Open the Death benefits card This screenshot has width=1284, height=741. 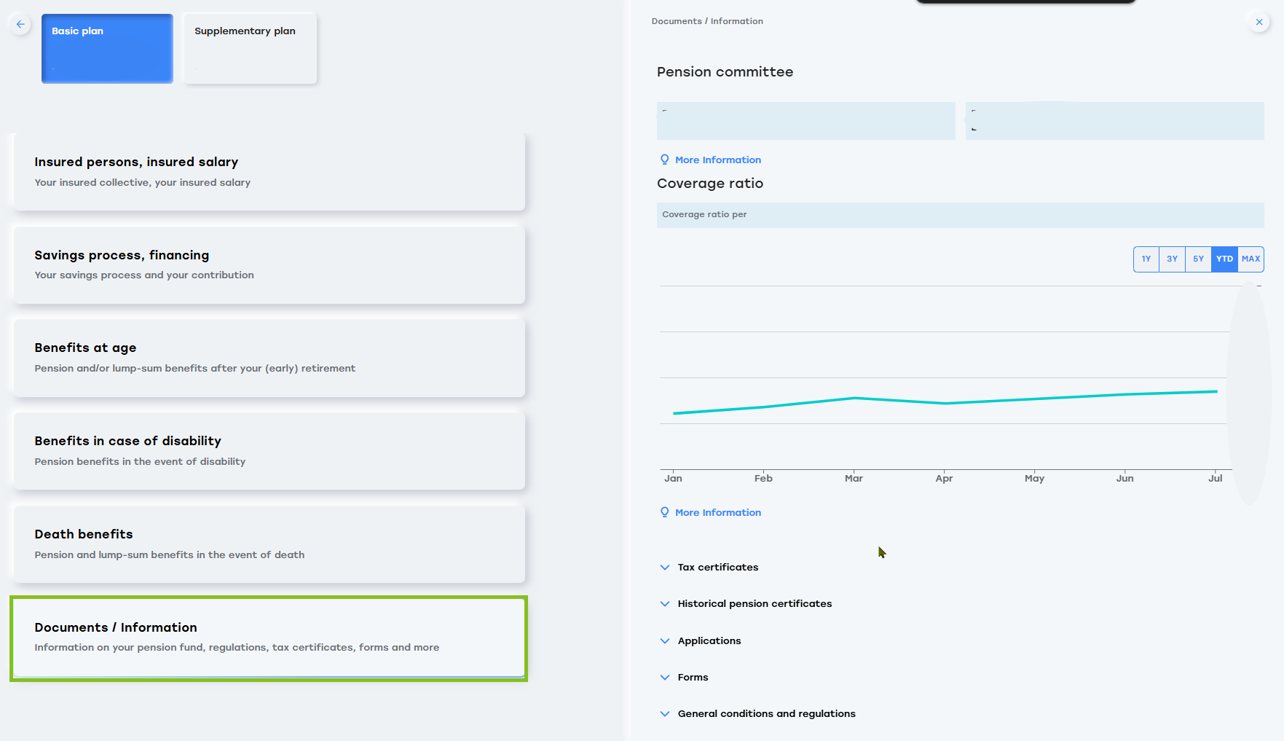(x=269, y=544)
